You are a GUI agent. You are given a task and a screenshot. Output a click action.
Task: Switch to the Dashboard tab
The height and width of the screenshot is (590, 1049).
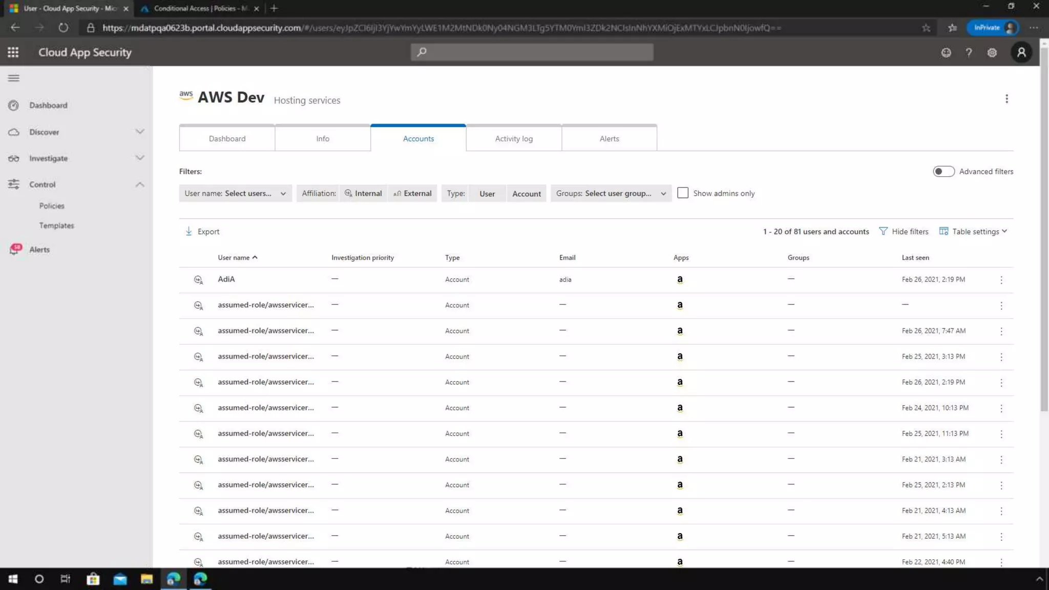(227, 138)
